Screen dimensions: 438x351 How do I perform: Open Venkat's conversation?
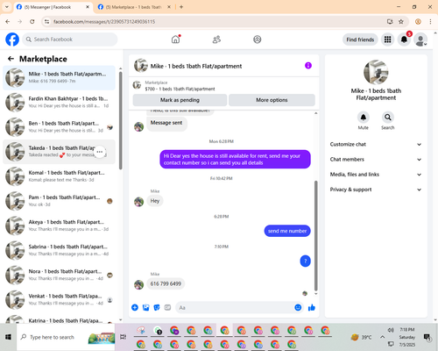(x=59, y=300)
